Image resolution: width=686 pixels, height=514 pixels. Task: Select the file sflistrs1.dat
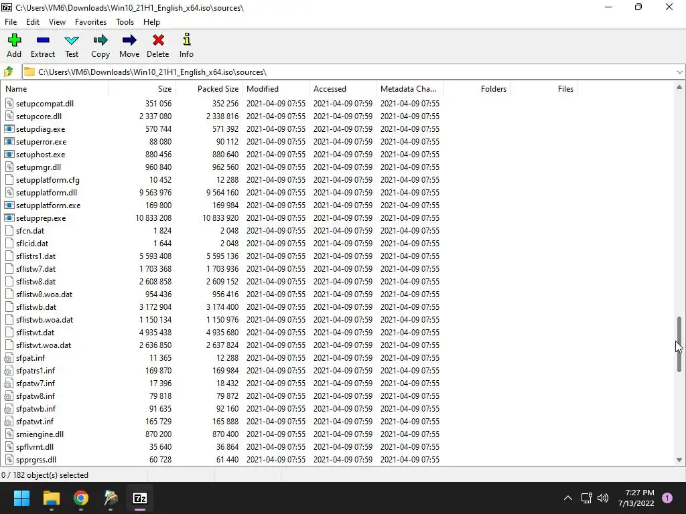point(36,256)
